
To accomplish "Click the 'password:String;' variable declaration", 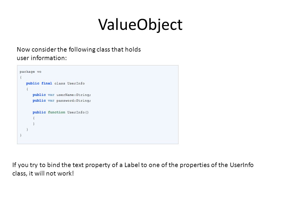I will click(74, 101).
